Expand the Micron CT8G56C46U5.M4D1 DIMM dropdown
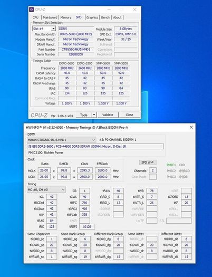212x277 pixels. [x=62, y=140]
